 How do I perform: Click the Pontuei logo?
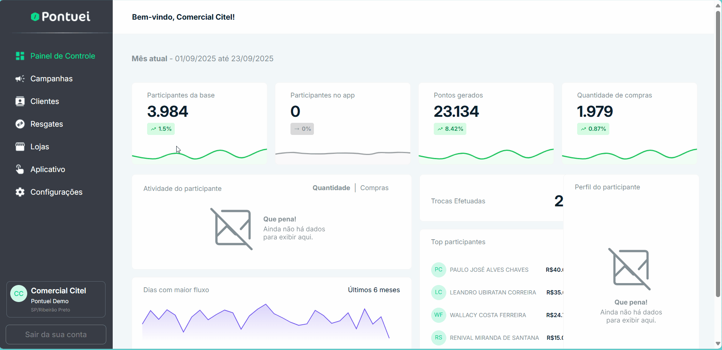pos(61,17)
